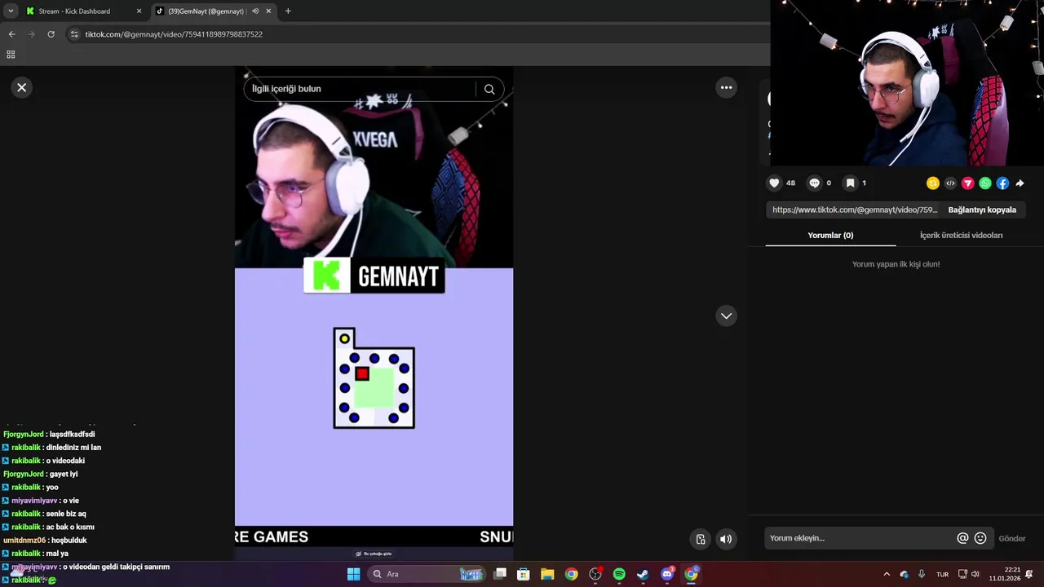Switch to İçerik üreticisi videoları tab
This screenshot has width=1044, height=587.
coord(961,236)
